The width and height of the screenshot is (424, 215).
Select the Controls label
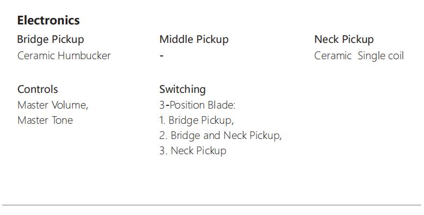pos(38,89)
